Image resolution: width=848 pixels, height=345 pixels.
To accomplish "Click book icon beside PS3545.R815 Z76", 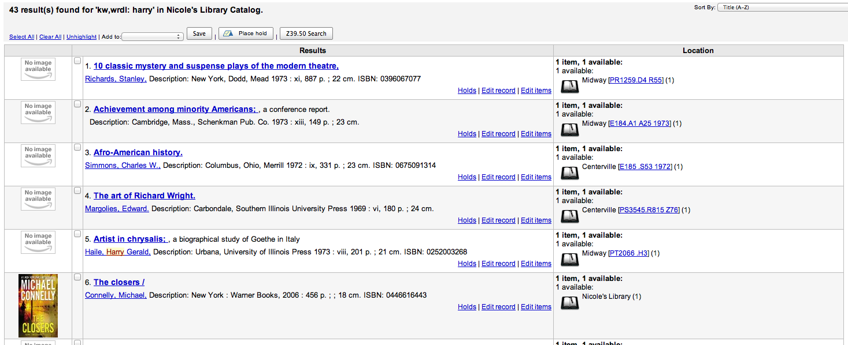I will pyautogui.click(x=570, y=216).
